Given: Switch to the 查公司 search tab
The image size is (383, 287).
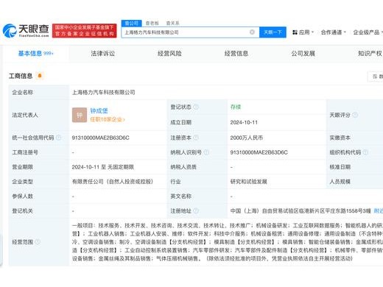Looking at the screenshot, I should [132, 24].
